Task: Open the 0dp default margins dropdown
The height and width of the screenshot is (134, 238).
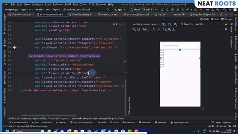Action: coord(145,29)
